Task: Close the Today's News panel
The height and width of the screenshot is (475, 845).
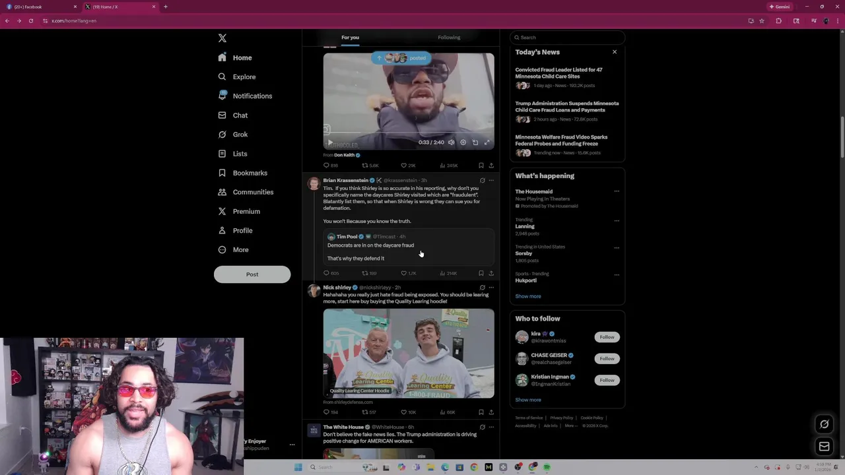Action: tap(615, 52)
